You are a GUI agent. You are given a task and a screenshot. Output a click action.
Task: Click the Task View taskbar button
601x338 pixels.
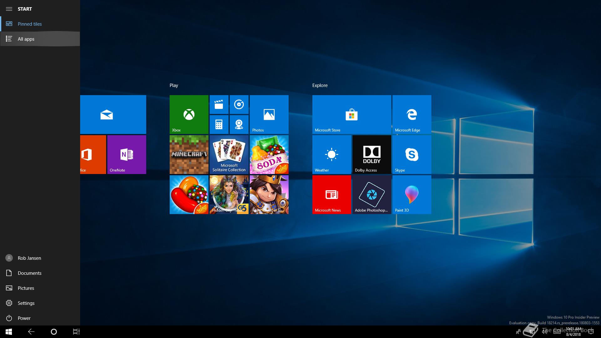(76, 331)
